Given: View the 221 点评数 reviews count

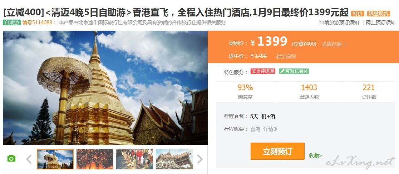Looking at the screenshot, I should pos(369,92).
